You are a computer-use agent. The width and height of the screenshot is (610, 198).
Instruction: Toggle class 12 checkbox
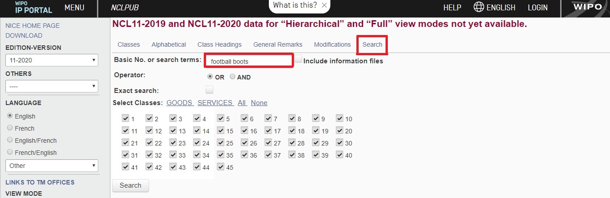click(x=149, y=131)
